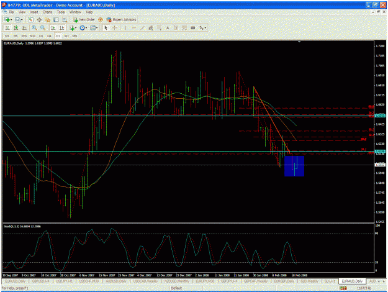Select the blue rectangle on chart
This screenshot has width=388, height=292.
(x=294, y=166)
